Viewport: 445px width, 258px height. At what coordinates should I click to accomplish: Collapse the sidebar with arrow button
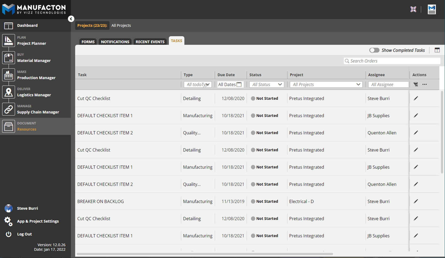click(71, 19)
